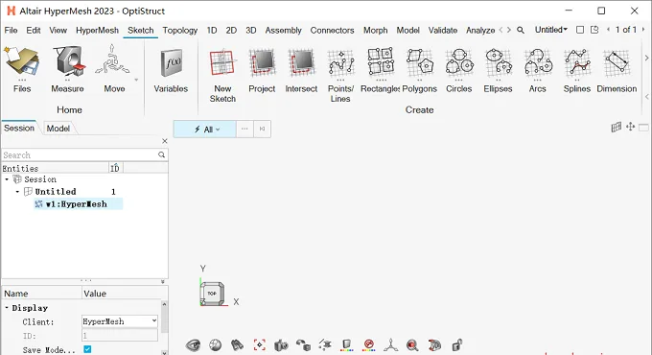The height and width of the screenshot is (355, 652).
Task: Click the three-axis triad icon
Action: pyautogui.click(x=390, y=345)
